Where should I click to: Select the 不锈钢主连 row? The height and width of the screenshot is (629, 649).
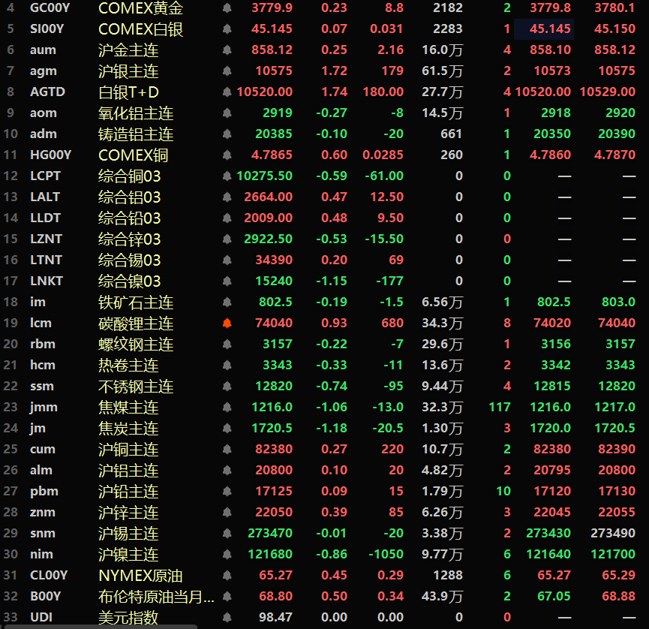tap(136, 387)
